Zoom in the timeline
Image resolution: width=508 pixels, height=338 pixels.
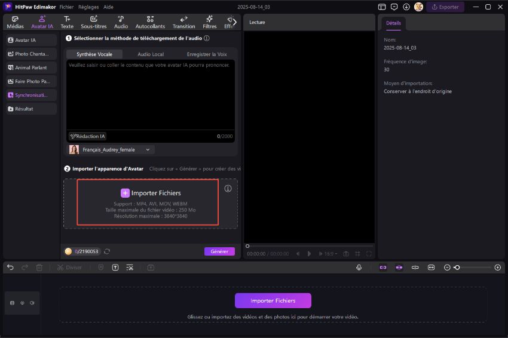[498, 268]
